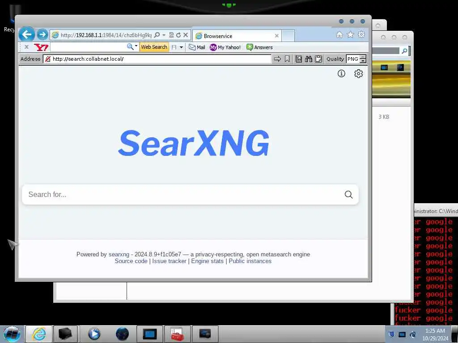Click the Web Search button

(154, 47)
